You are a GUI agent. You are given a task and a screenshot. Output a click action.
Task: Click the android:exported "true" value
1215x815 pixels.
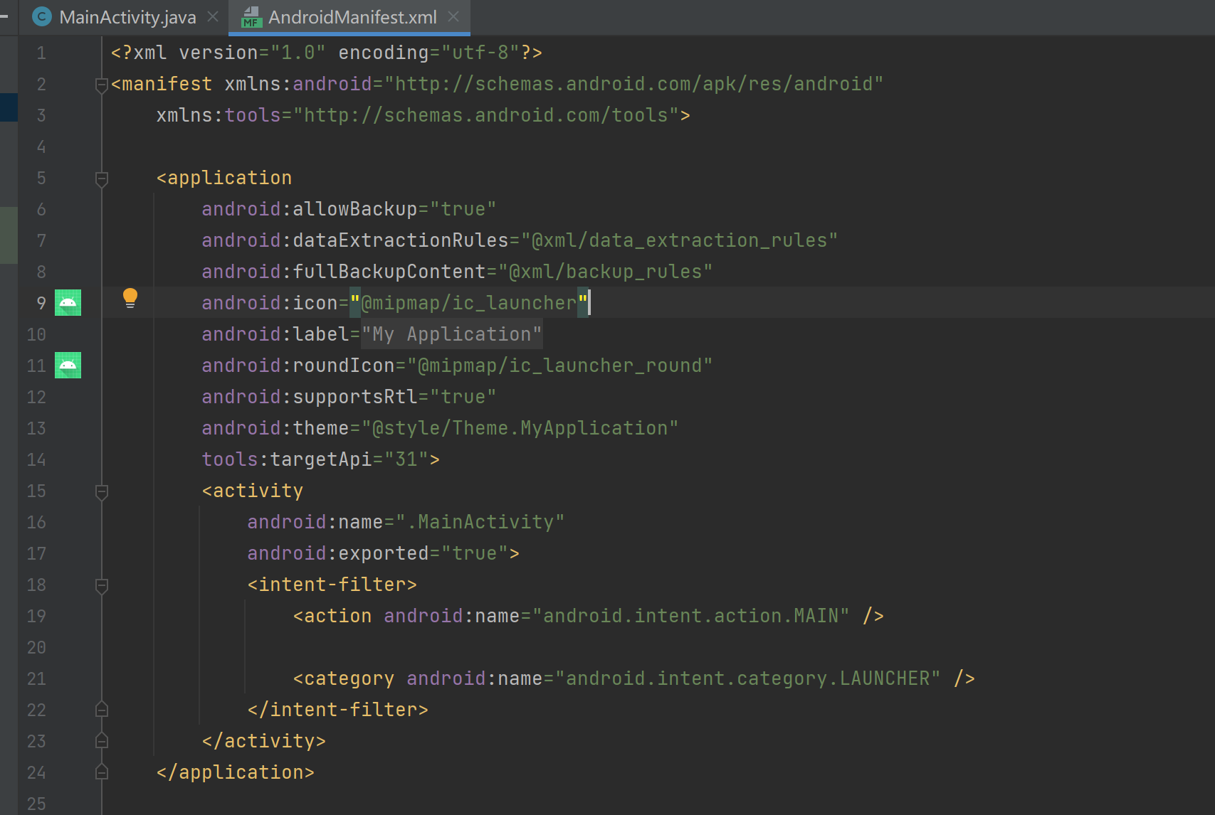[x=475, y=553]
